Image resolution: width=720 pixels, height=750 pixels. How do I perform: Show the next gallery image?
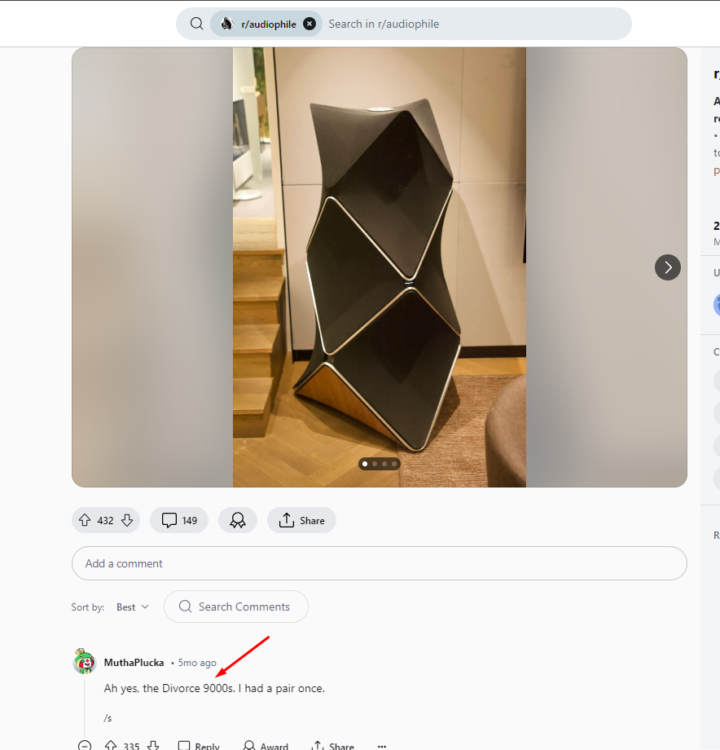(x=667, y=267)
